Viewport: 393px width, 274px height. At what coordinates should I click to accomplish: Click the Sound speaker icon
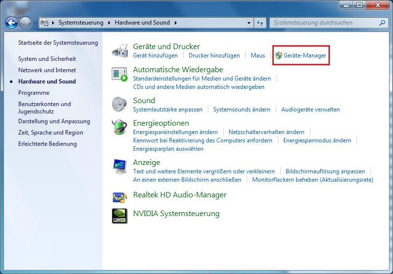(x=120, y=104)
